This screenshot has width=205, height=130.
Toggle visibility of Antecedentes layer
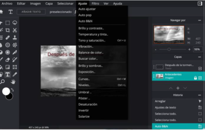200,78
